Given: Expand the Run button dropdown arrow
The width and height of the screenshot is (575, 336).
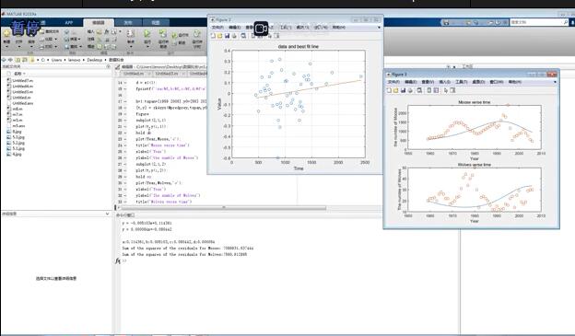Looking at the screenshot, I should [147, 47].
